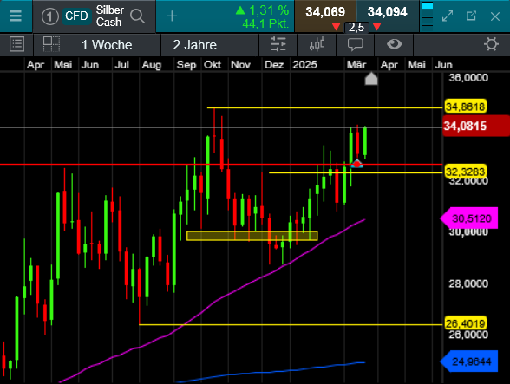Select the blue 24,9644 indicator label
The image size is (510, 384).
click(469, 361)
